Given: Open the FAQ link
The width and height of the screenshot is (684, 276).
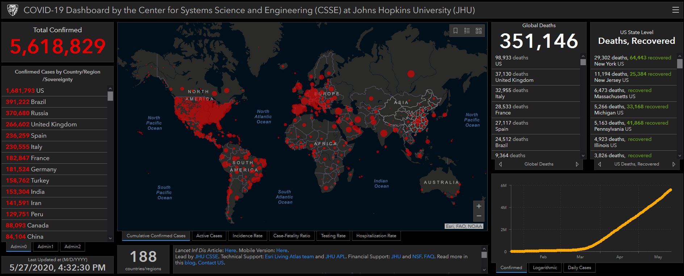Looking at the screenshot, I should (x=429, y=256).
